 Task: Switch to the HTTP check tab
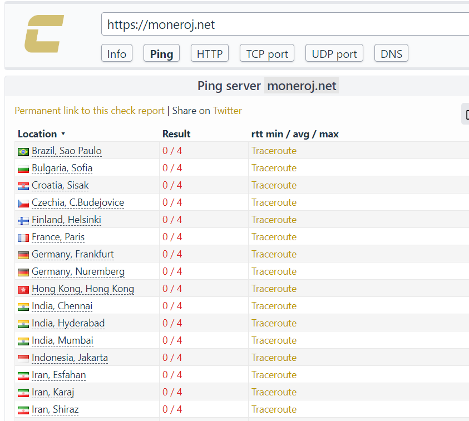pyautogui.click(x=210, y=54)
